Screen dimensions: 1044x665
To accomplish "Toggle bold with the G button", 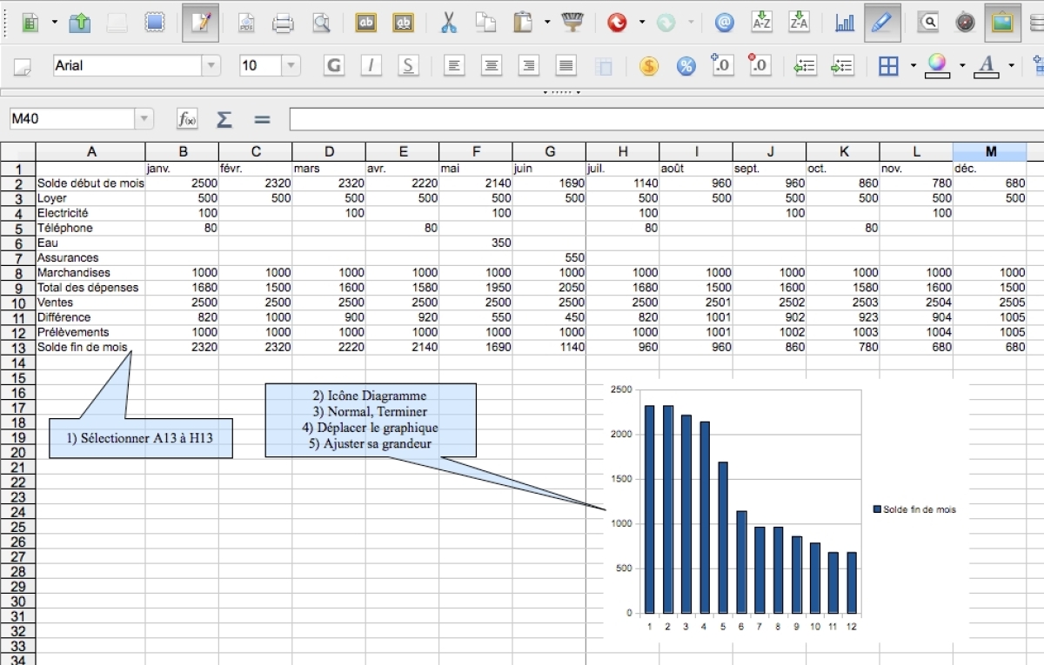I will [334, 65].
